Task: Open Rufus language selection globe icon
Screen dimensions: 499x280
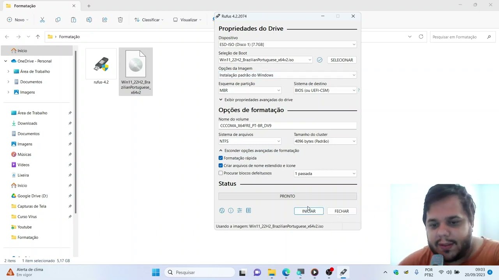Action: [222, 210]
